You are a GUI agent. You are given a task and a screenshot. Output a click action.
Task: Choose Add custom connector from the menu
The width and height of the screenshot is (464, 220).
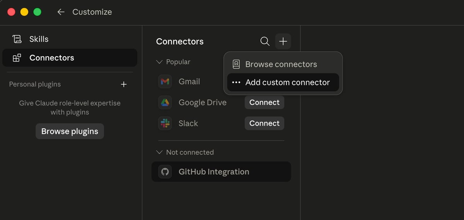283,82
